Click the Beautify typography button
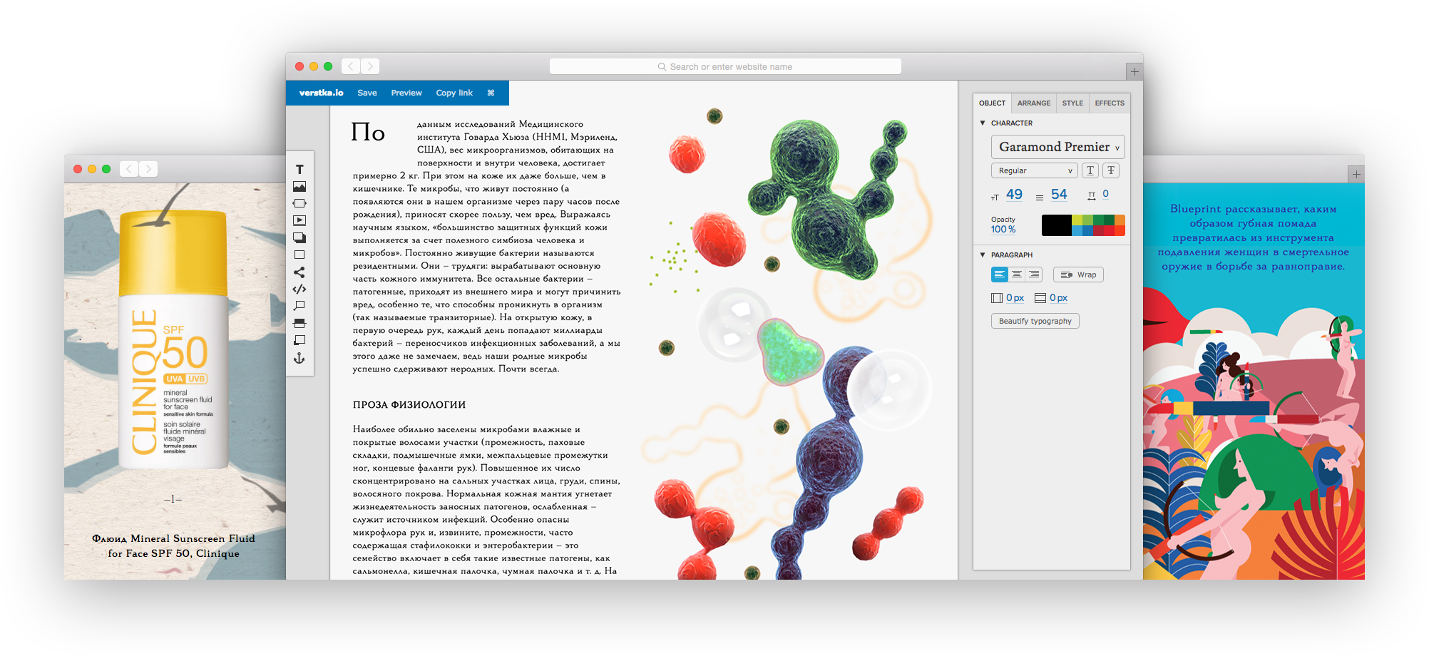The image size is (1429, 656). click(1035, 321)
